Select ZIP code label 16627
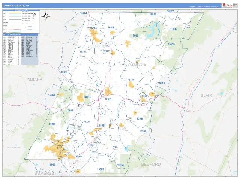 tap(170, 11)
